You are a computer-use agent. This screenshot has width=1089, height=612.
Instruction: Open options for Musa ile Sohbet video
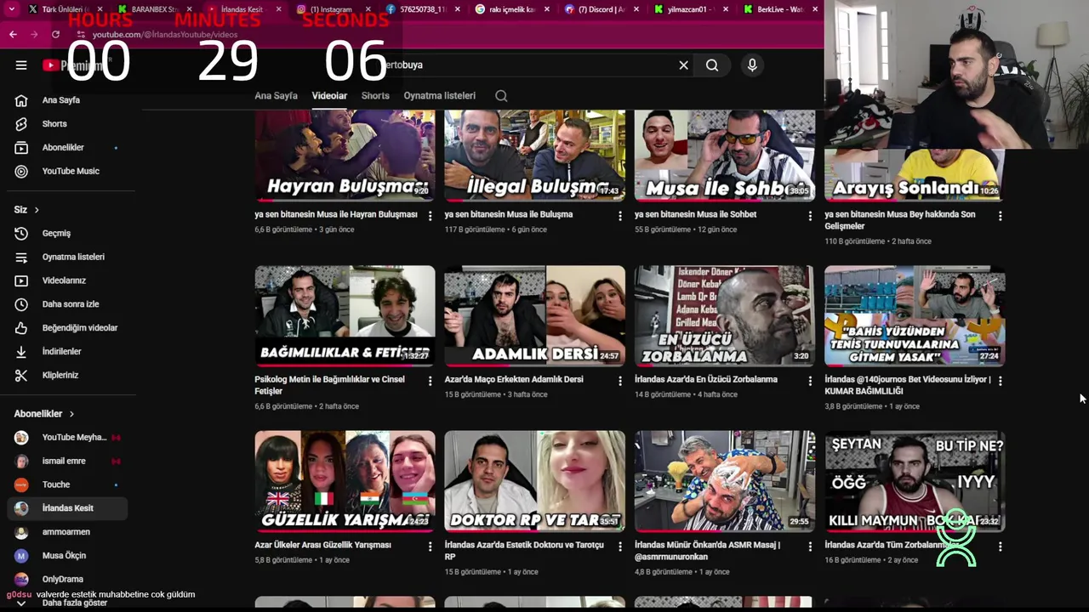tap(810, 216)
